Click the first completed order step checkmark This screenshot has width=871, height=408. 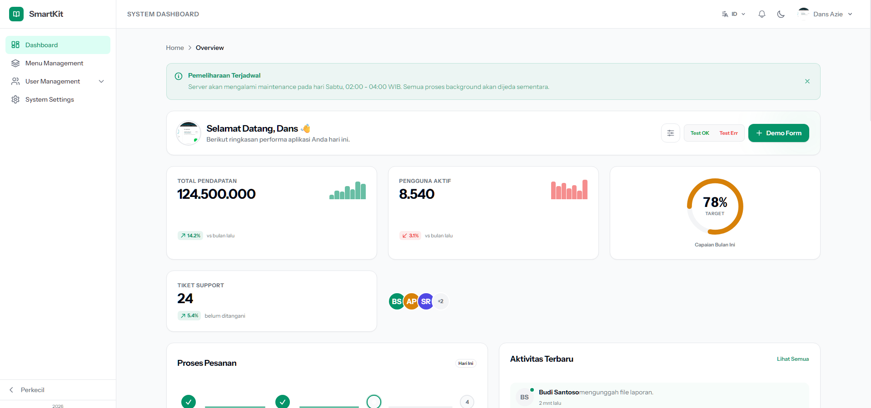(x=189, y=402)
